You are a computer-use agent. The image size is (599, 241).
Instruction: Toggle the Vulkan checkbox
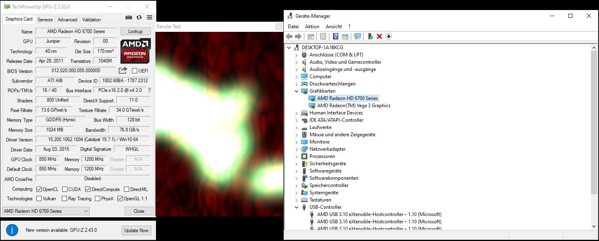(x=39, y=199)
